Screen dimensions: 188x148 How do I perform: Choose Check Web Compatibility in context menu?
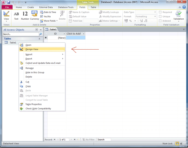point(42,108)
